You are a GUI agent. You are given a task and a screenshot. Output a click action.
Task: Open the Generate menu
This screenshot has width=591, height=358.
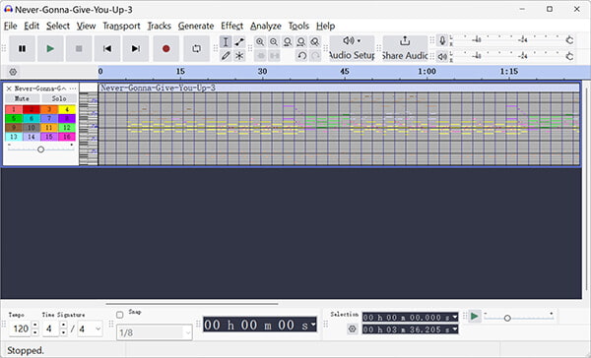(x=196, y=26)
